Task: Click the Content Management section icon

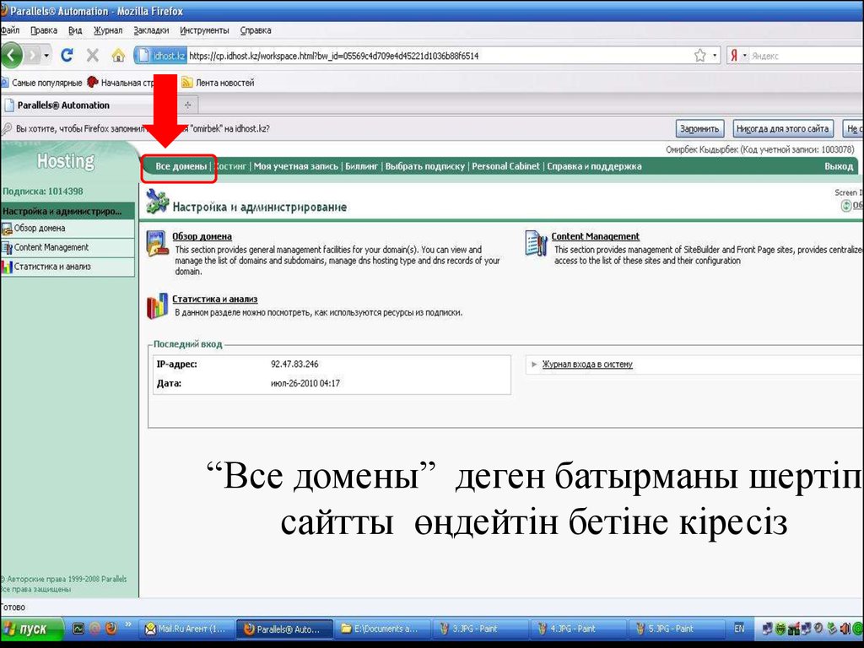Action: click(536, 243)
